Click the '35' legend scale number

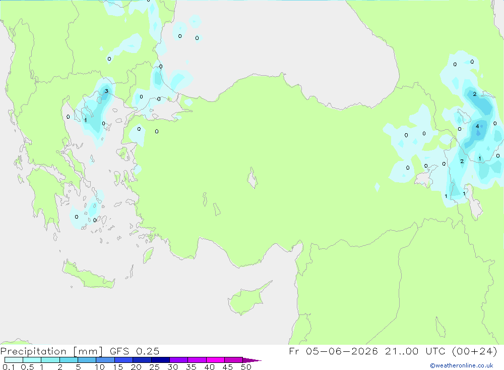pyautogui.click(x=191, y=367)
